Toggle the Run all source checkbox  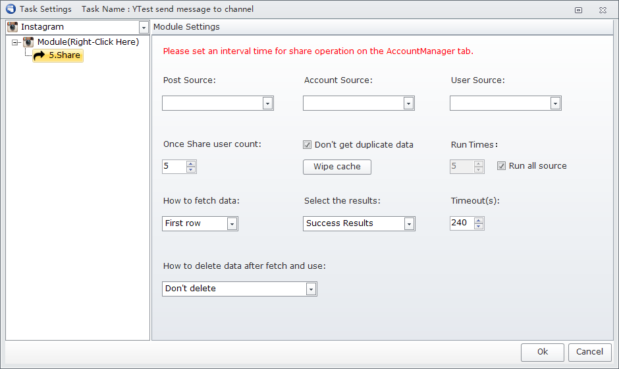(501, 166)
